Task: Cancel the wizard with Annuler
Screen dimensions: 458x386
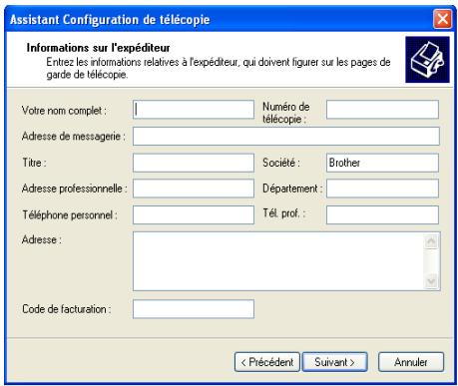Action: (411, 362)
